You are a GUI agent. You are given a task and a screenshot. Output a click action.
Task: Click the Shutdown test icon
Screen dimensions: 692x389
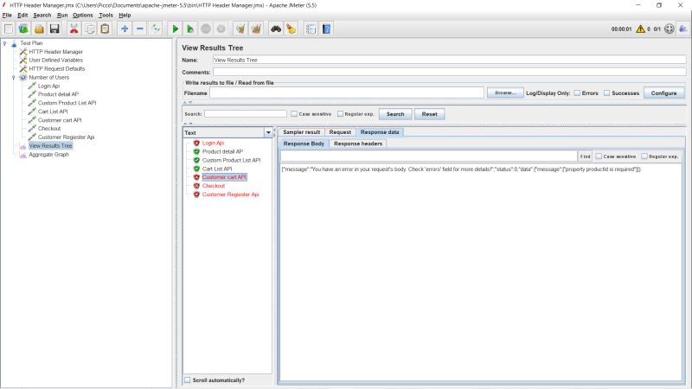tap(221, 29)
